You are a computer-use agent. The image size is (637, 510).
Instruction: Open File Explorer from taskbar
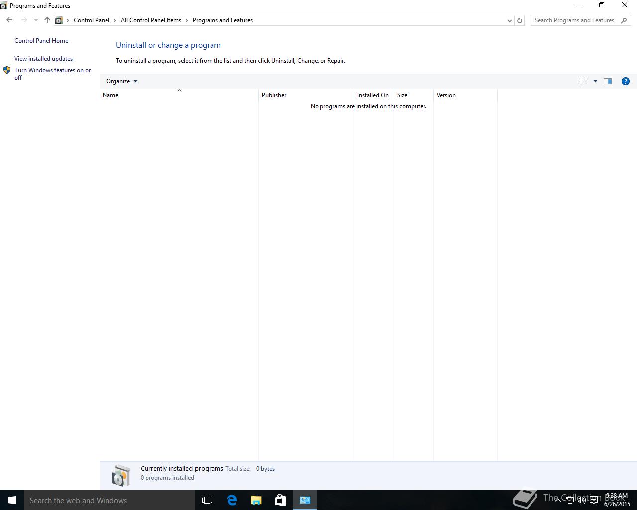(x=256, y=500)
